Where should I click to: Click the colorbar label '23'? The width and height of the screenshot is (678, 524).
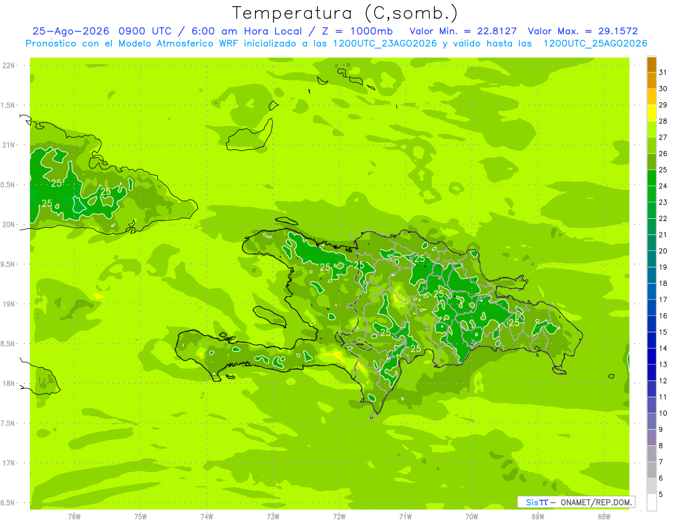[663, 202]
